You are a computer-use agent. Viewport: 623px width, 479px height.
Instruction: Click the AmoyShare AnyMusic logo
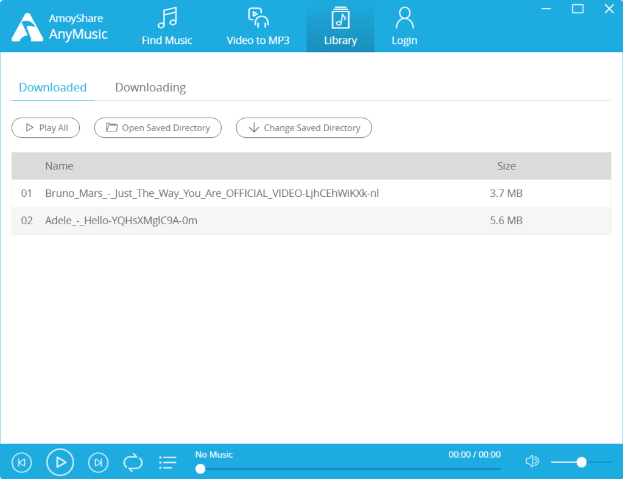(60, 27)
